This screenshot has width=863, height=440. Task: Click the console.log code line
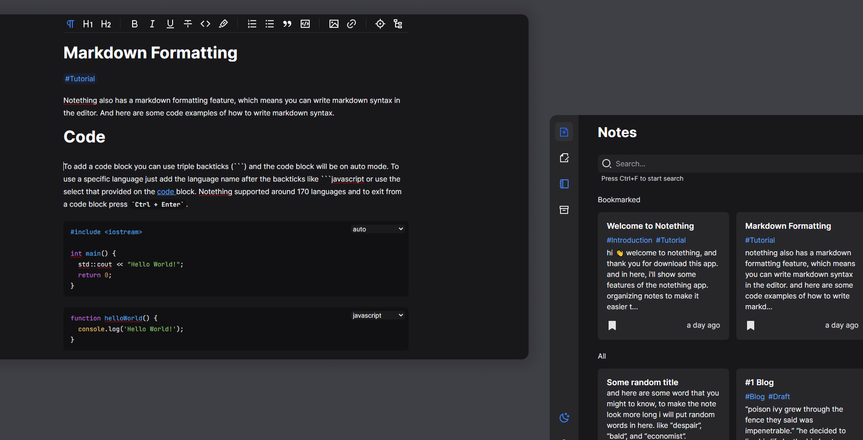coord(131,329)
